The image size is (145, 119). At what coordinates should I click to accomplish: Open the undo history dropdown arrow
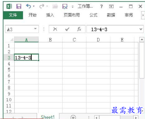(x=34, y=6)
